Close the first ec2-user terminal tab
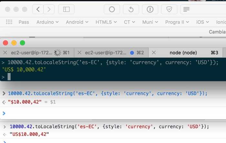 (x=5, y=53)
